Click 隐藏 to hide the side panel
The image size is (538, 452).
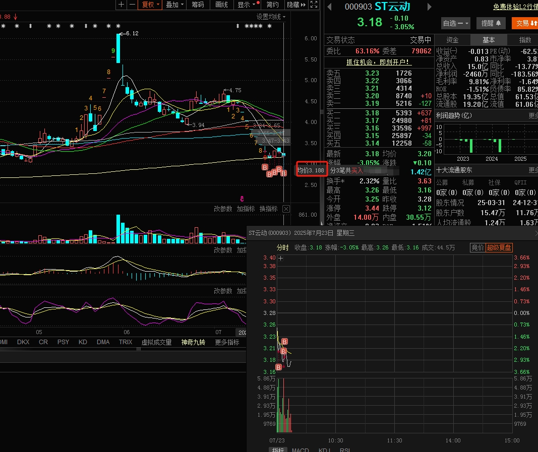point(296,5)
